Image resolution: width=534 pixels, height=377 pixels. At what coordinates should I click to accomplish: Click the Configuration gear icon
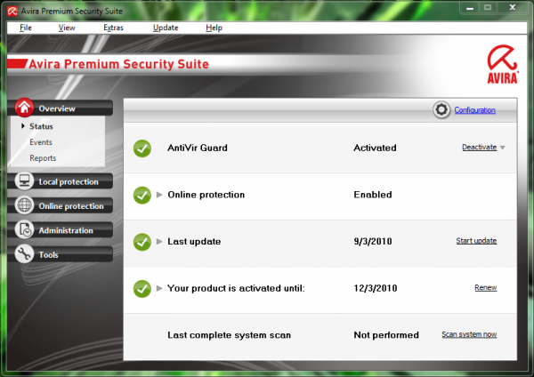pyautogui.click(x=441, y=110)
